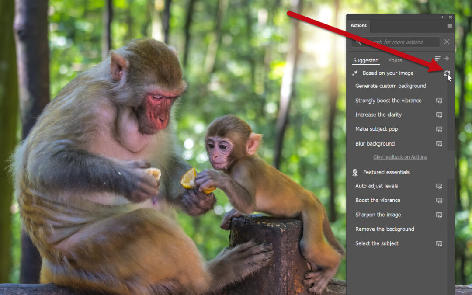Collapse the panel with the double-arrow icon
472x295 pixels.
(x=443, y=17)
